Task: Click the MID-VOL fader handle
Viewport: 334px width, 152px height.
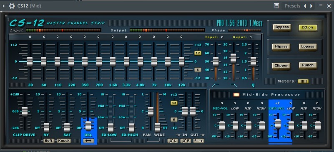Action: click(222, 126)
